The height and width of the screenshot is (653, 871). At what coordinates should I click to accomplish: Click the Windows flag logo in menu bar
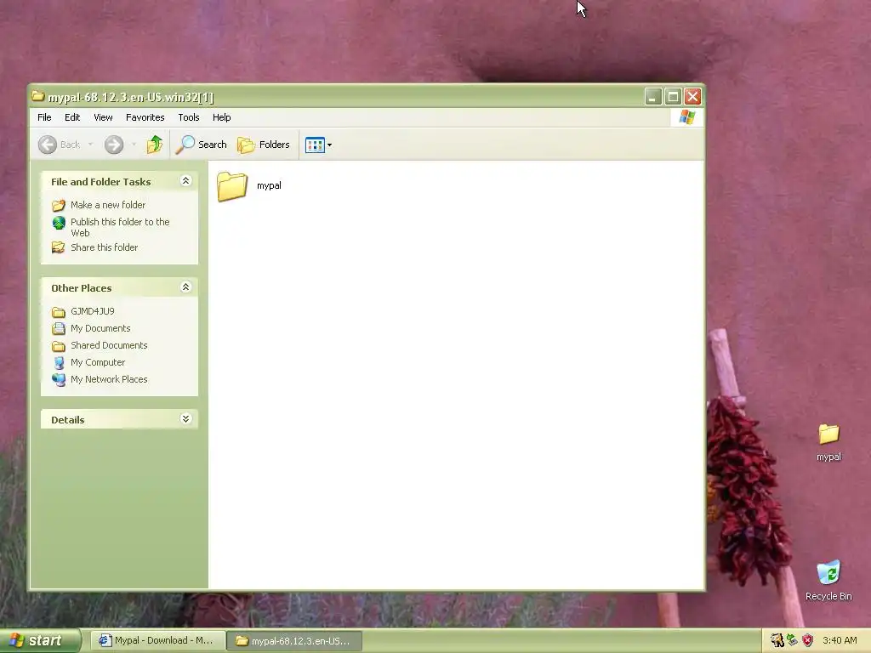point(687,117)
